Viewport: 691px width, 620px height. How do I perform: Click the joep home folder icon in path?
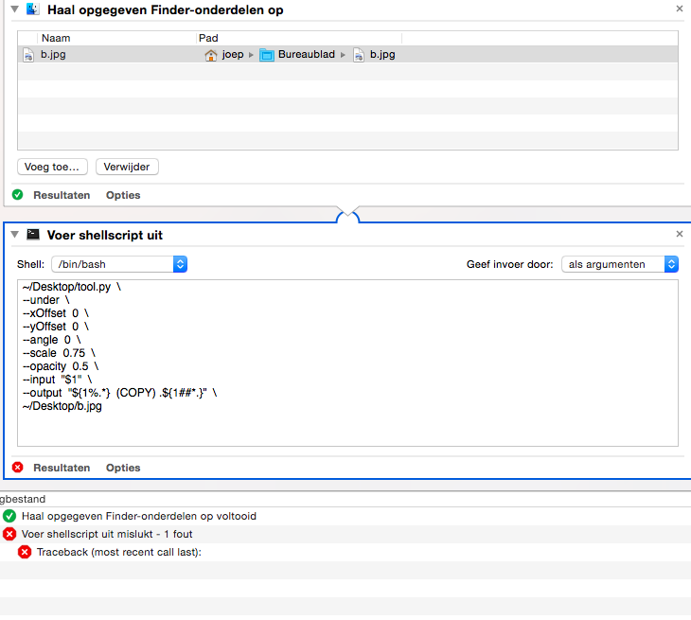211,55
